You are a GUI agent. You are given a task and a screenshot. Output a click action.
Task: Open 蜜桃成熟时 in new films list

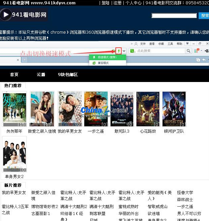pyautogui.click(x=128, y=207)
